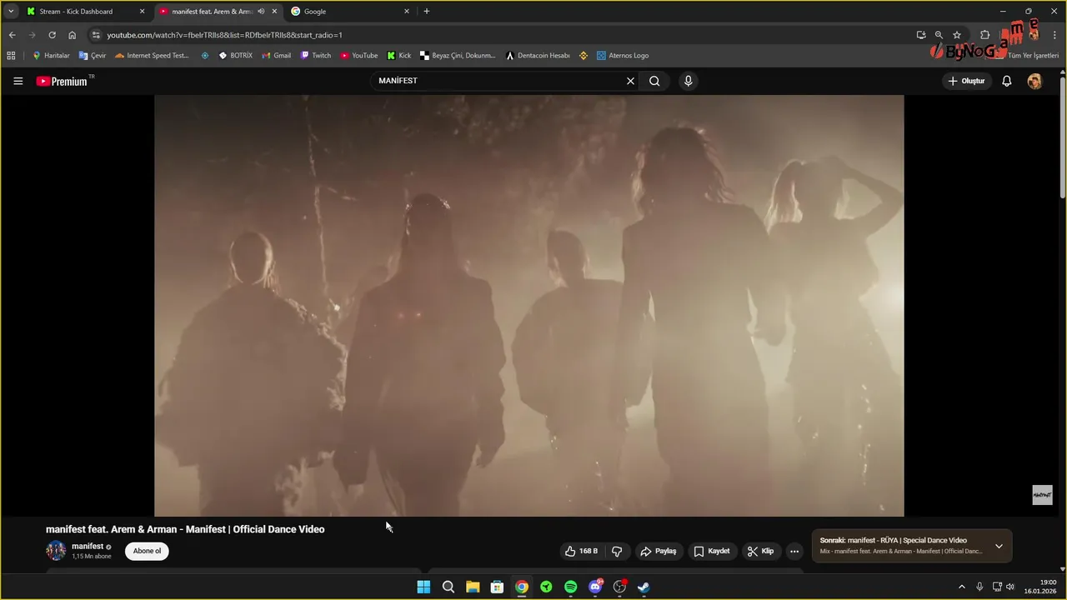Close the Kick Dashboard tab
The width and height of the screenshot is (1067, 600).
coord(142,12)
